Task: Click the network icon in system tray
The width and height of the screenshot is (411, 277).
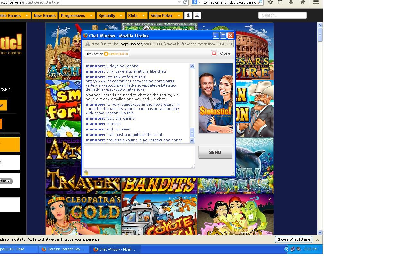Action: [293, 249]
